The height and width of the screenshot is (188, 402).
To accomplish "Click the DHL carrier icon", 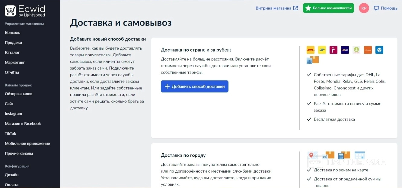I will tap(310, 50).
